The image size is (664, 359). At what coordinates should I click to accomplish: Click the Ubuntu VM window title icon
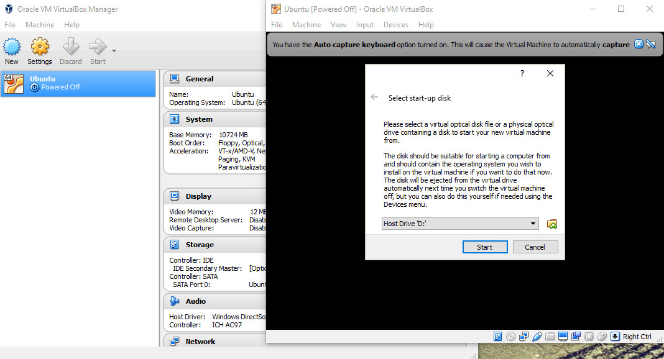click(x=276, y=9)
